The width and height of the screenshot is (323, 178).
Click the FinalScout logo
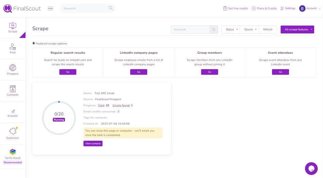pos(22,8)
